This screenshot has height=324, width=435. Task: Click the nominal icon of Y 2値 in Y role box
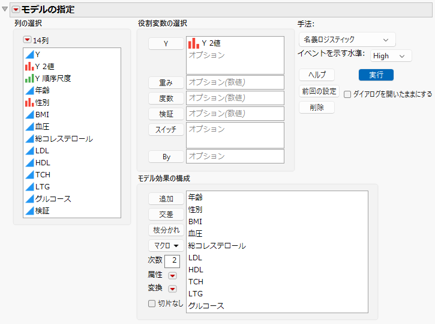pyautogui.click(x=194, y=43)
